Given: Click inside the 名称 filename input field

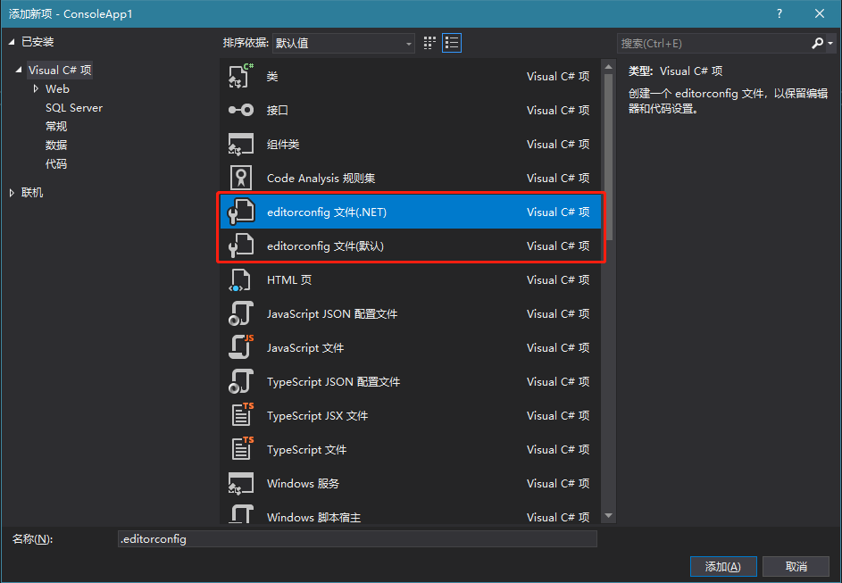Looking at the screenshot, I should point(357,538).
